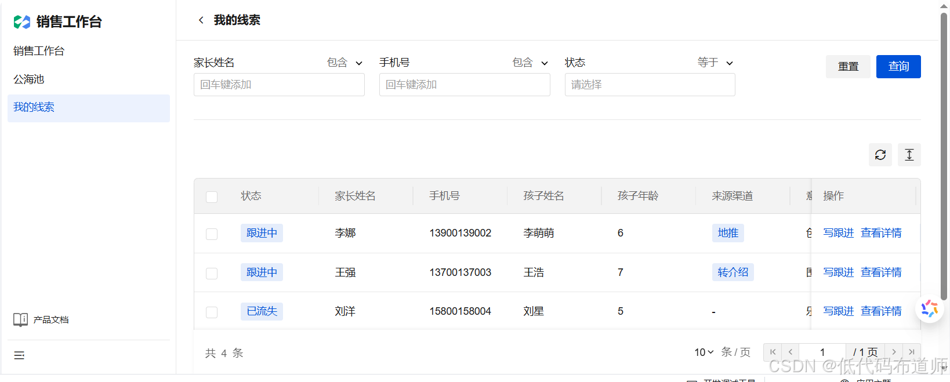Go to first page pagination icon
Screen dimensions: 950x382
[773, 352]
